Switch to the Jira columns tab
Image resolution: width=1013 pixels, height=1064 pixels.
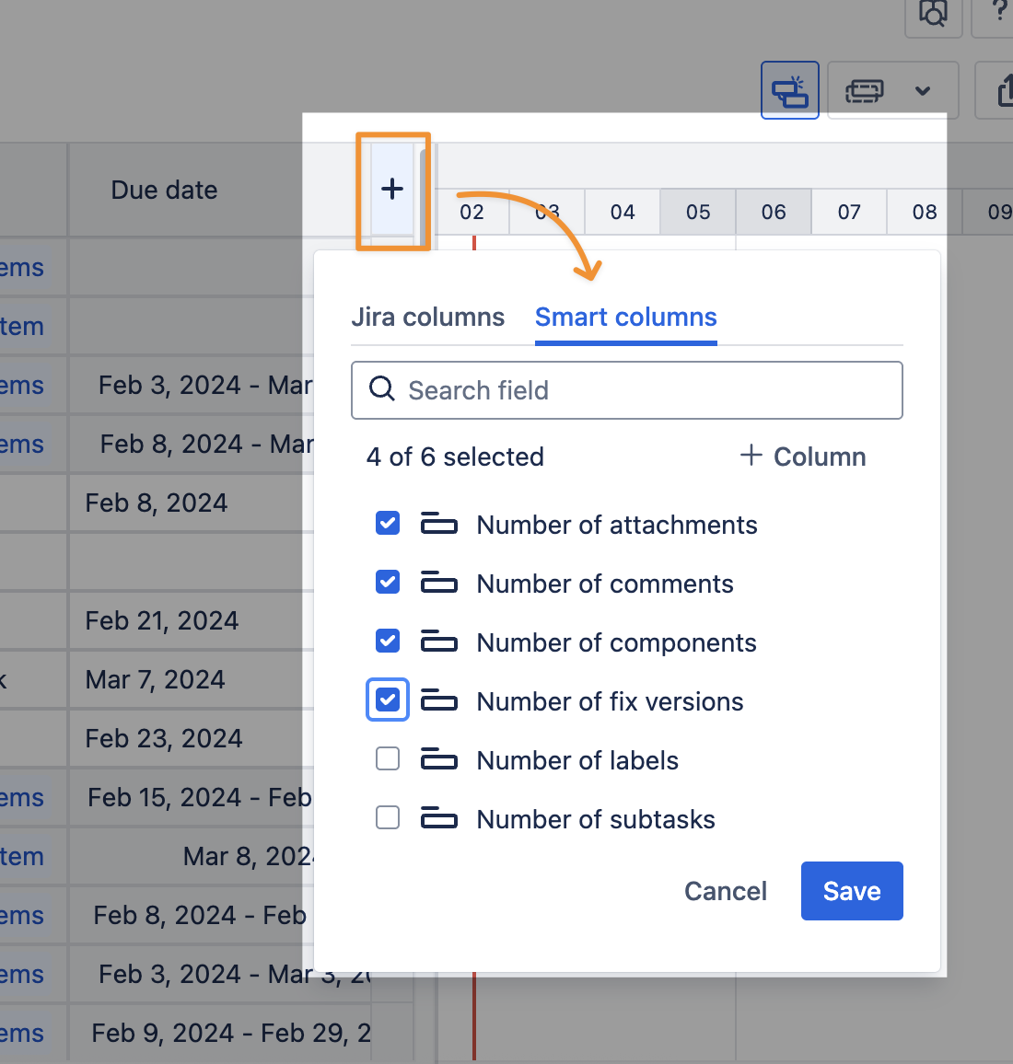click(427, 318)
